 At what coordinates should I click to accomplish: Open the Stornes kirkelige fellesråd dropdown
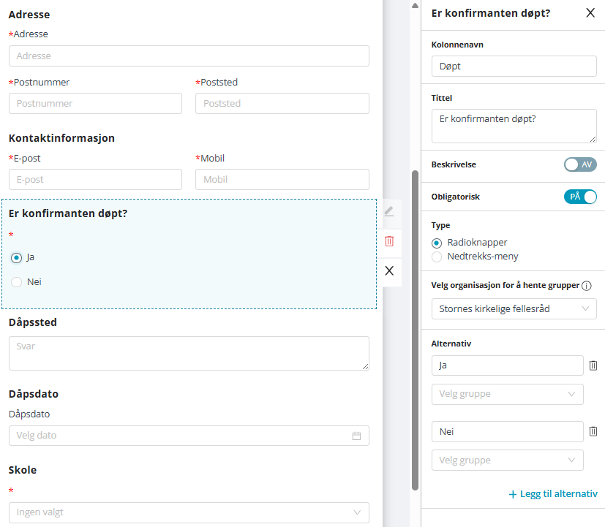514,309
